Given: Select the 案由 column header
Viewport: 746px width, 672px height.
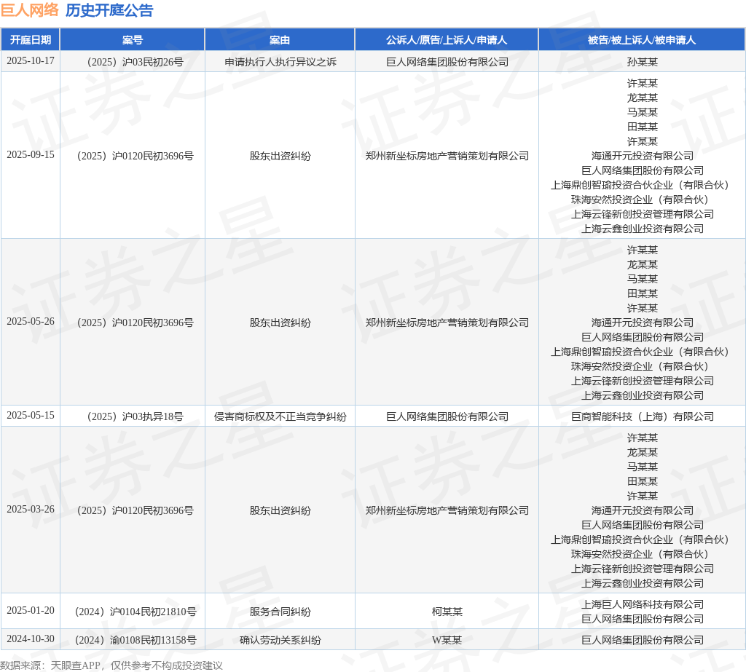Looking at the screenshot, I should click(x=280, y=40).
